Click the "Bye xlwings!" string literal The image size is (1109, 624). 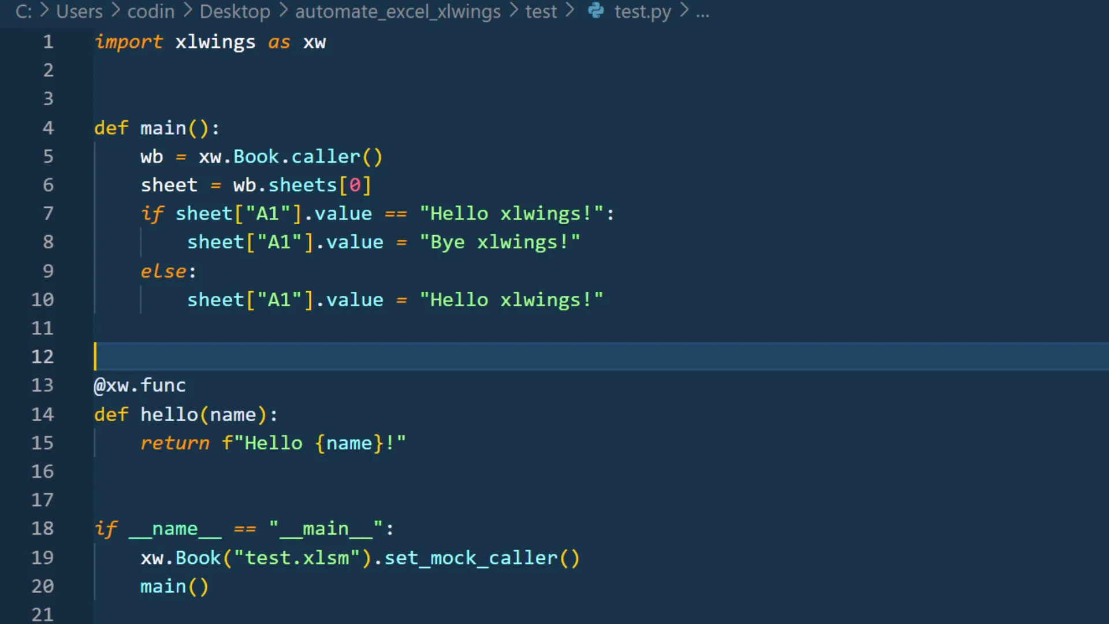coord(500,242)
